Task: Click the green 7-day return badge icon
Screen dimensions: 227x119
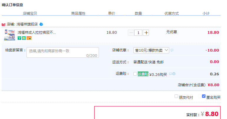Action: 19,38
